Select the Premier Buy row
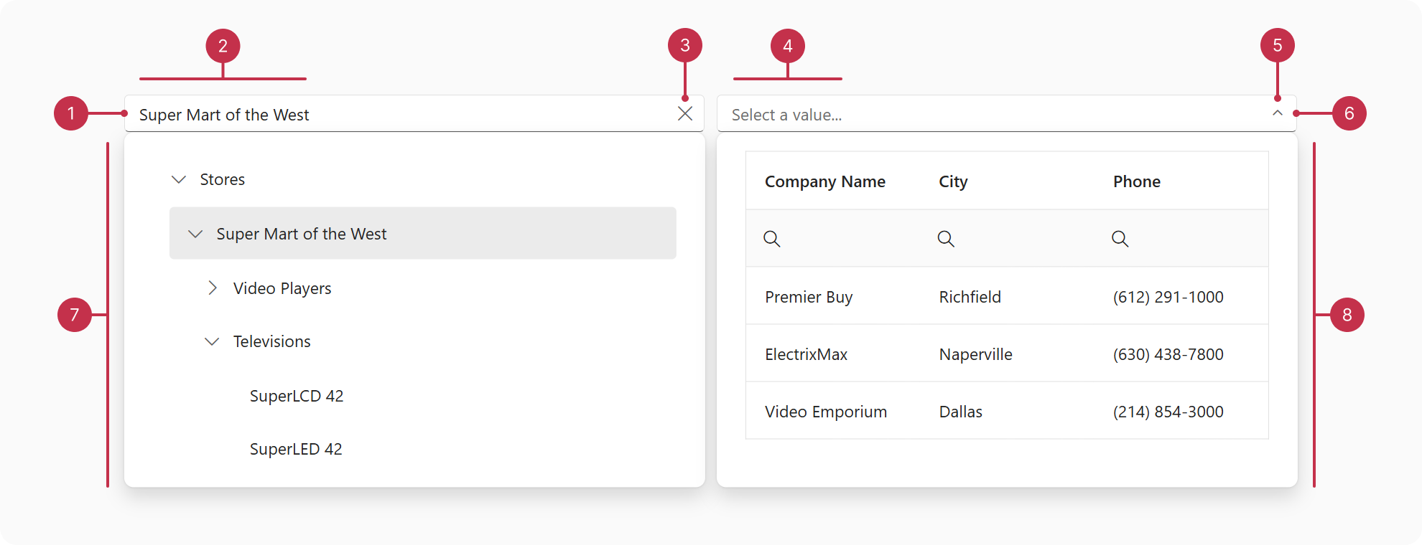The width and height of the screenshot is (1422, 545). 809,297
